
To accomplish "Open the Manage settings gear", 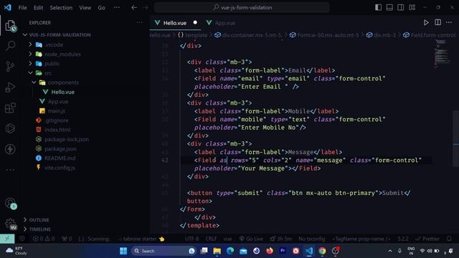I will [x=11, y=224].
